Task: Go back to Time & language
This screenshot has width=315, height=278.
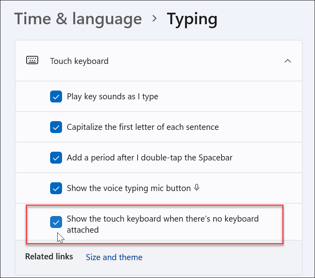Action: pos(78,19)
